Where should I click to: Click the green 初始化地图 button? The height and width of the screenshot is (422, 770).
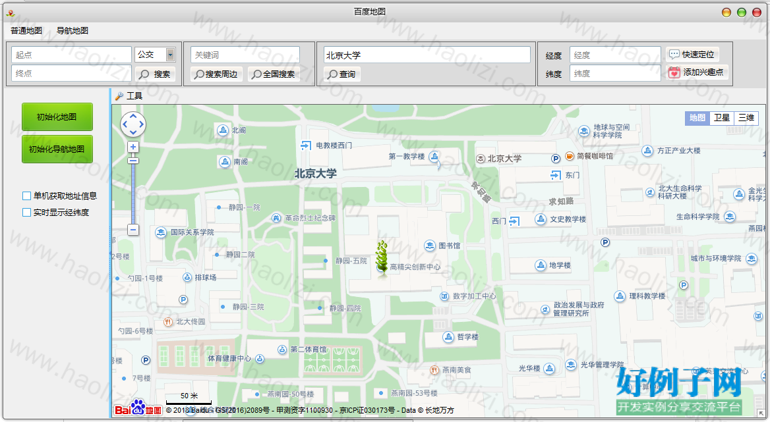(57, 117)
